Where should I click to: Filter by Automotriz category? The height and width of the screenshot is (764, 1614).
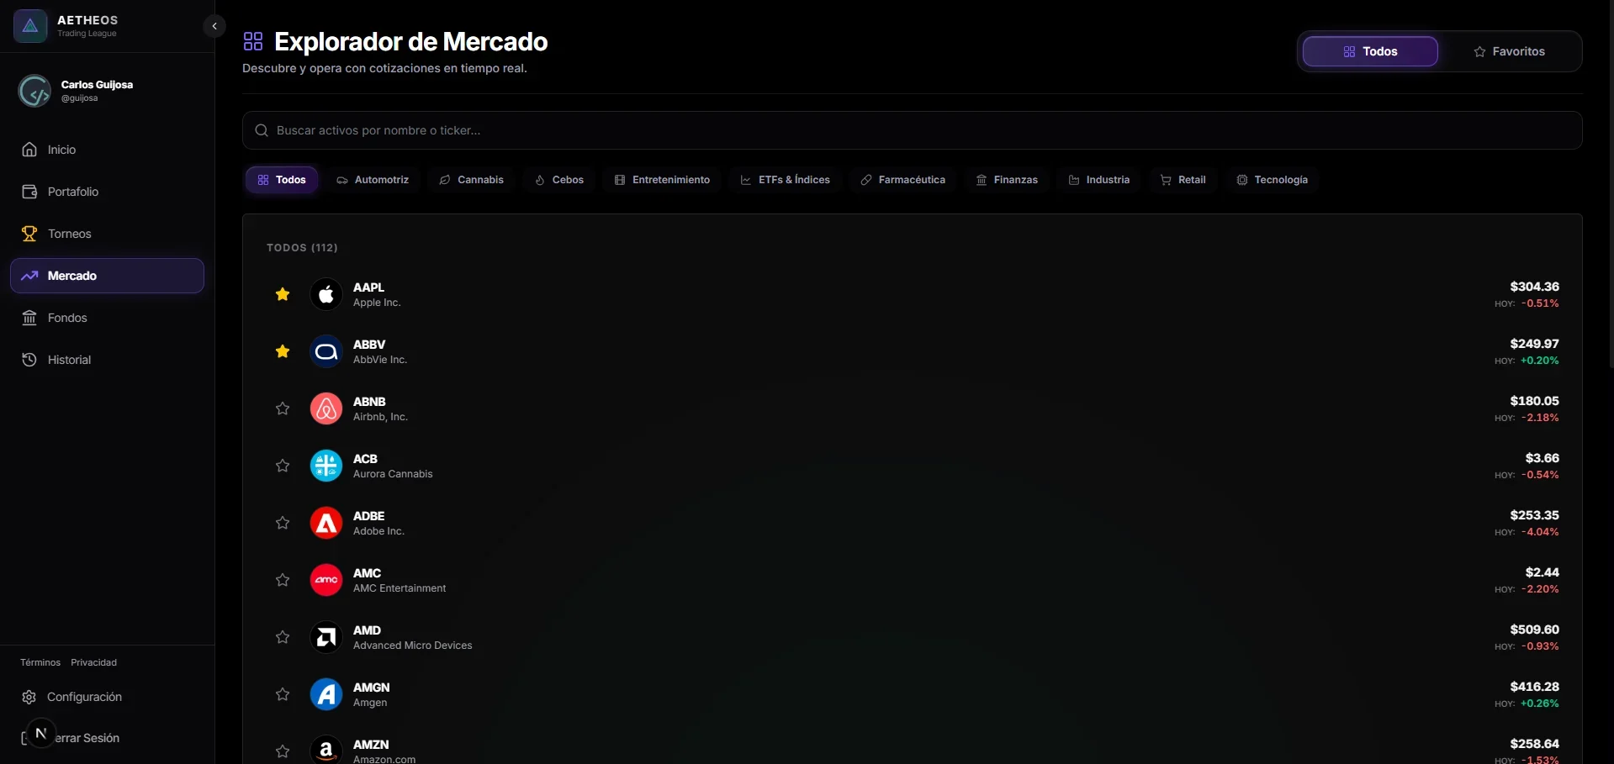373,180
